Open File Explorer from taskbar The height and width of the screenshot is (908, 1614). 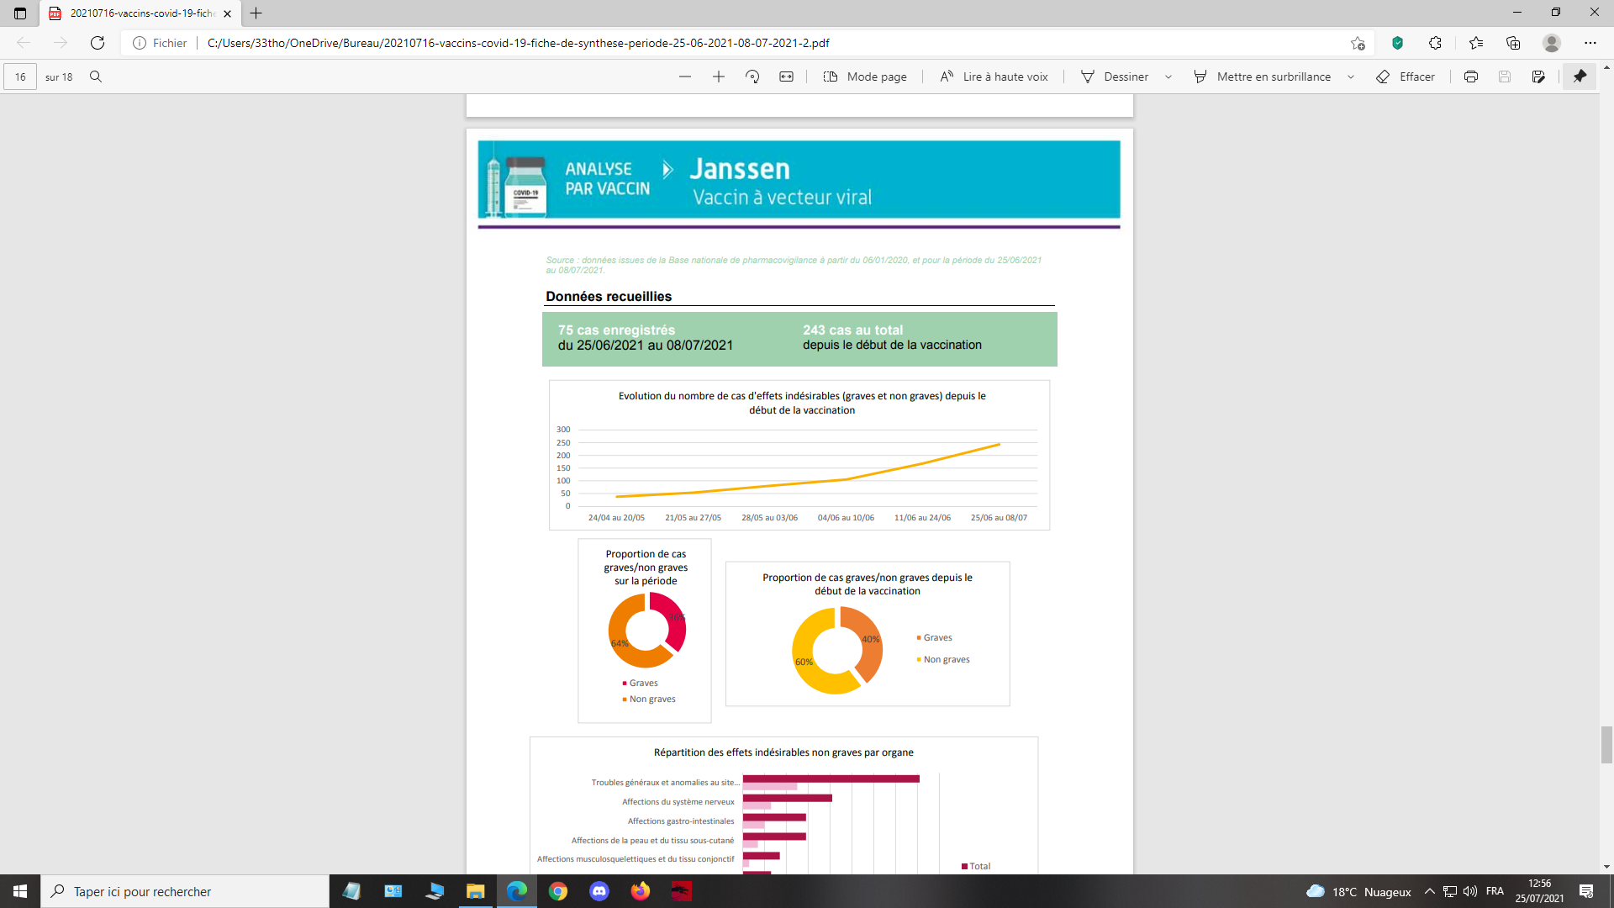[476, 891]
